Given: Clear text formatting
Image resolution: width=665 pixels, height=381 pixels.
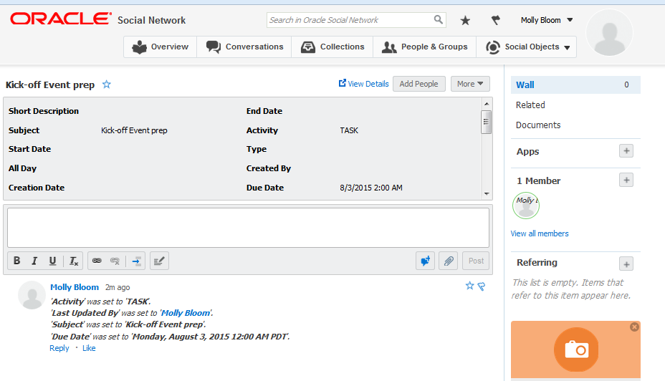Looking at the screenshot, I should coord(74,261).
